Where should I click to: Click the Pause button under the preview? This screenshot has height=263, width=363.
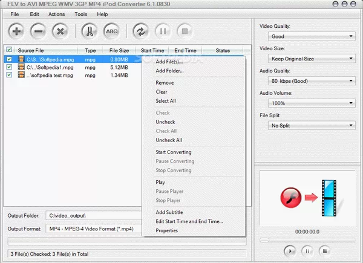tap(307, 251)
